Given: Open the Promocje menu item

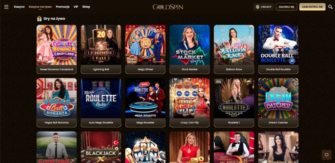Looking at the screenshot, I should click(62, 7).
